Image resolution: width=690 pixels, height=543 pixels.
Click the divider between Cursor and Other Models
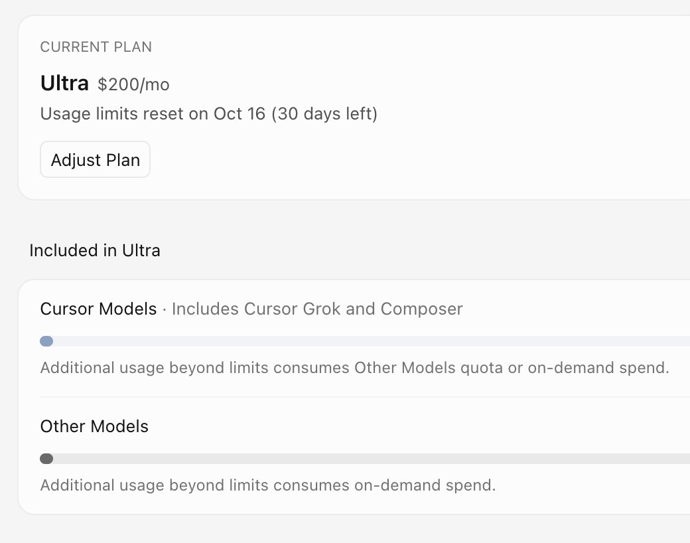[365, 397]
